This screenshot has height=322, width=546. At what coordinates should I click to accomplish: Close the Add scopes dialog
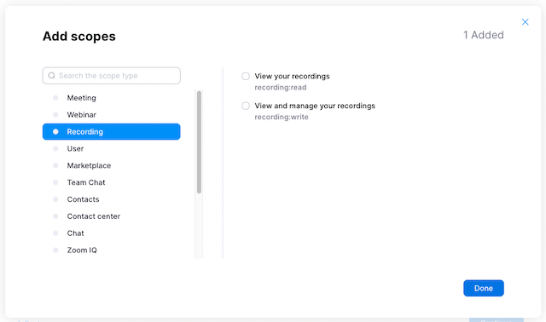526,22
